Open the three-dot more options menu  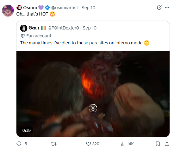167,8
